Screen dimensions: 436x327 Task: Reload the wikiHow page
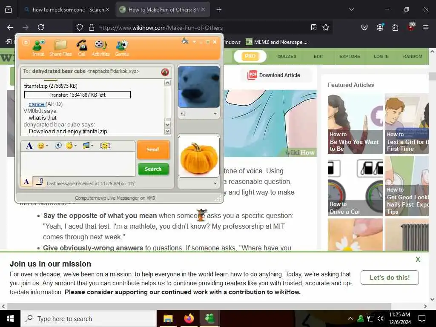point(41,27)
